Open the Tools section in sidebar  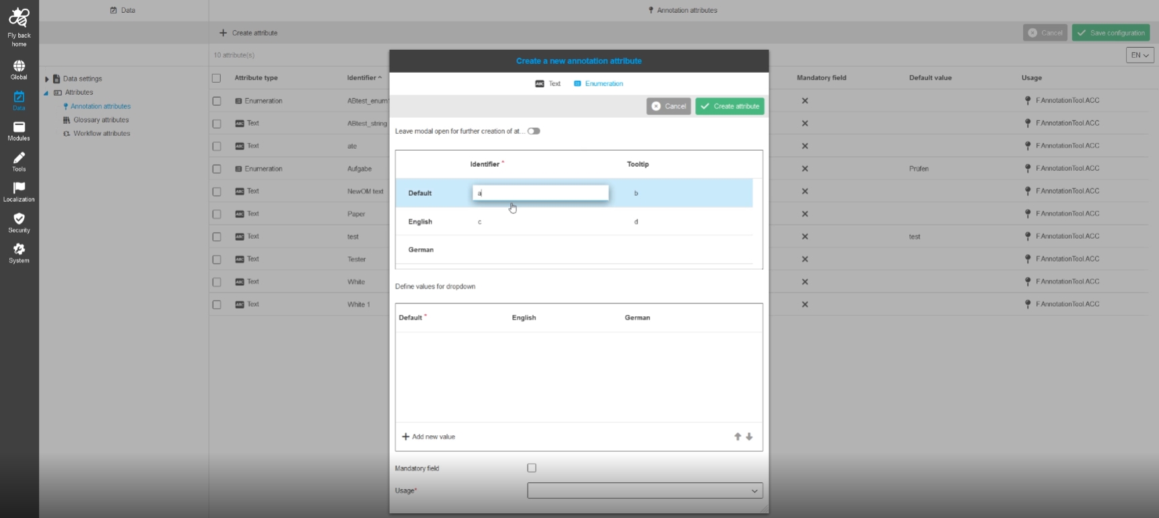click(x=19, y=162)
